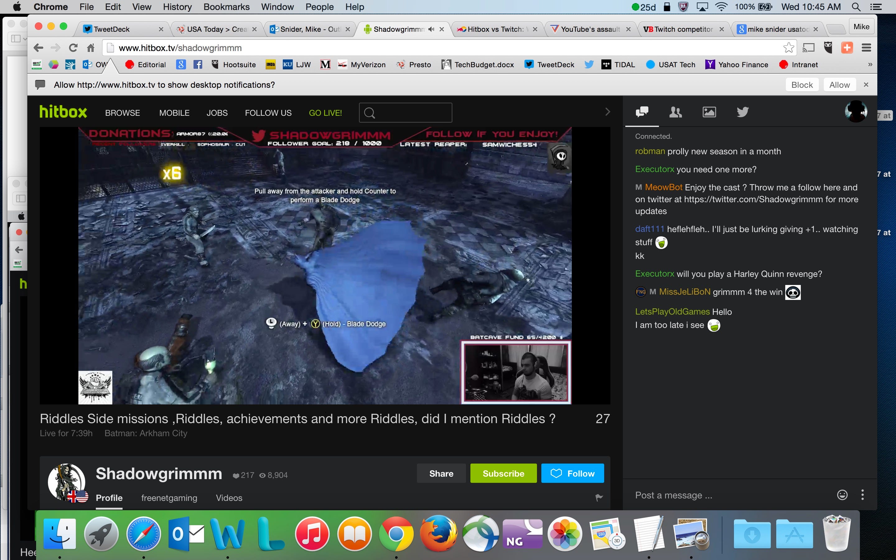Open the Twitter feed icon in chat panel
Image resolution: width=896 pixels, height=560 pixels.
pos(742,112)
